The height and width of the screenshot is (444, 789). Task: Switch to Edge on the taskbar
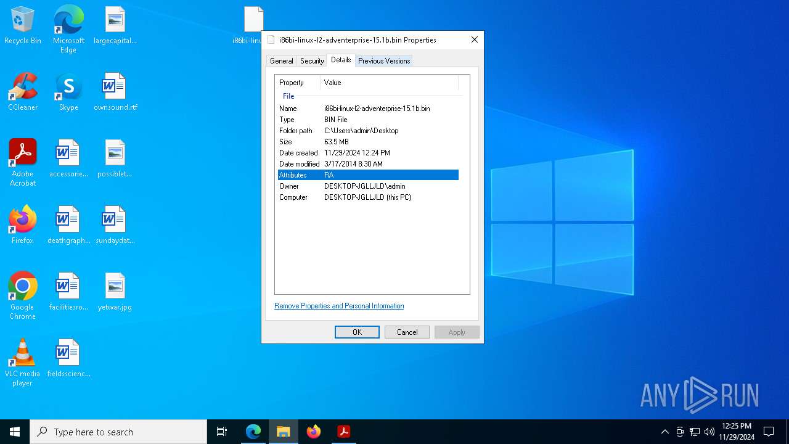click(253, 432)
